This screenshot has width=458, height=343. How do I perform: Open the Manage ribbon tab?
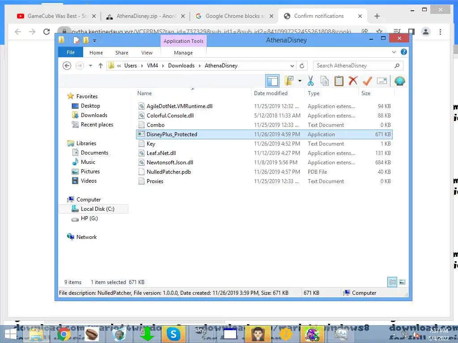tap(183, 53)
